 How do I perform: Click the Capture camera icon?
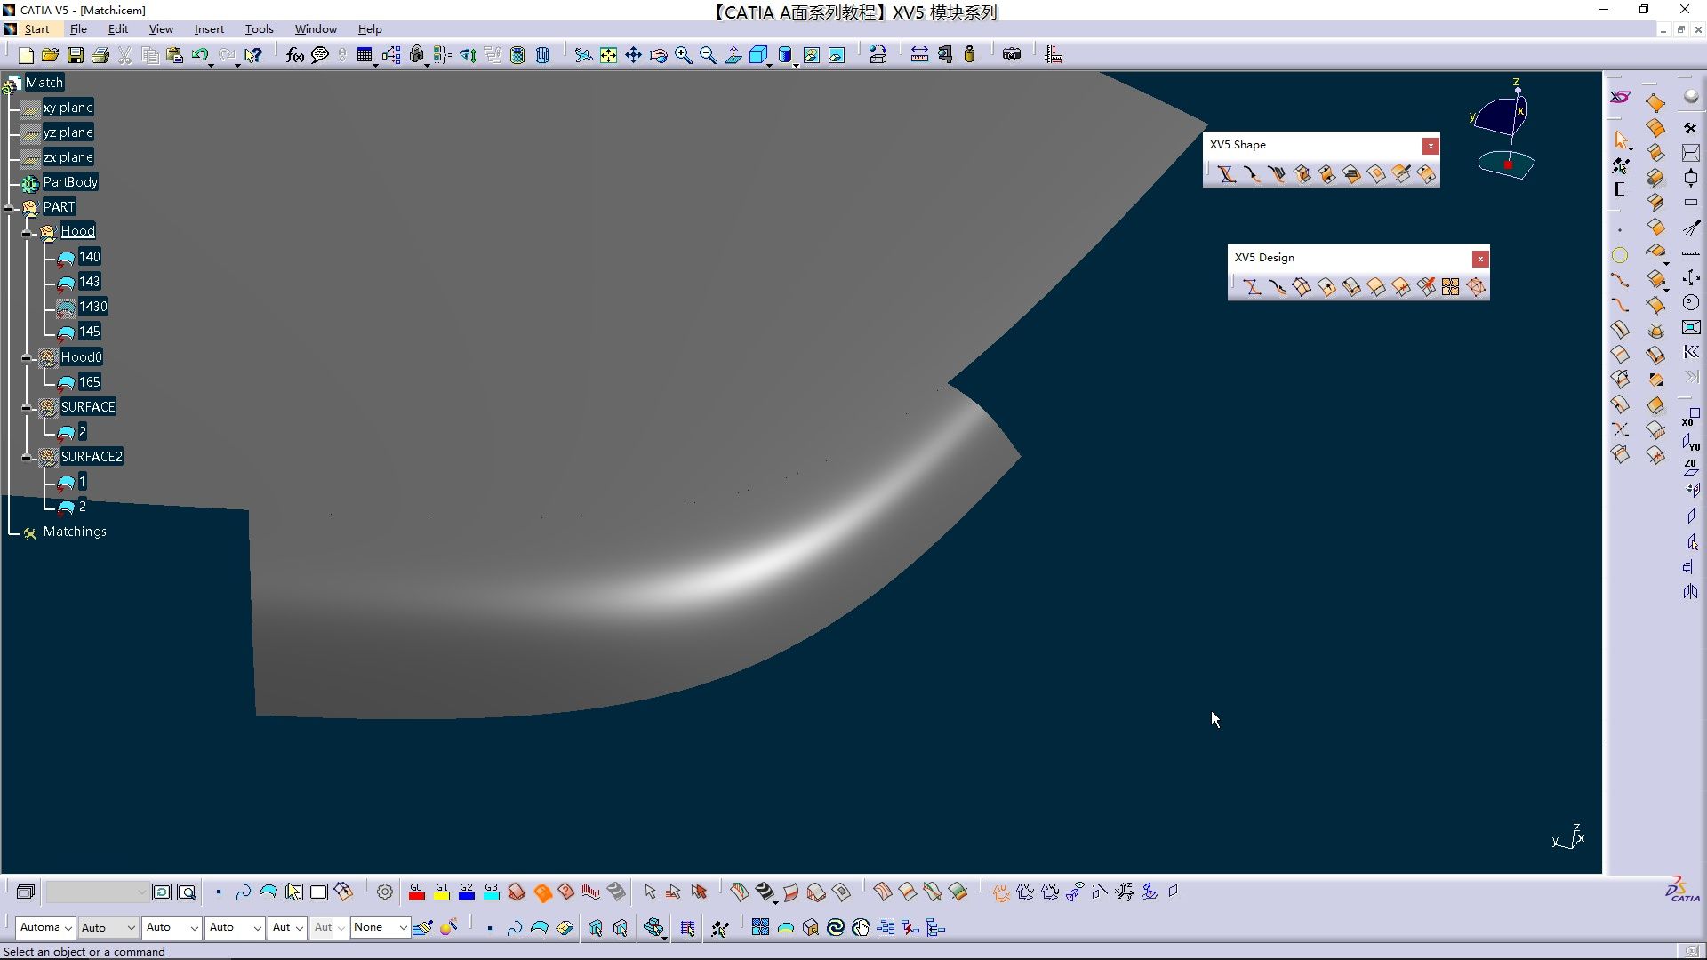click(x=1012, y=55)
